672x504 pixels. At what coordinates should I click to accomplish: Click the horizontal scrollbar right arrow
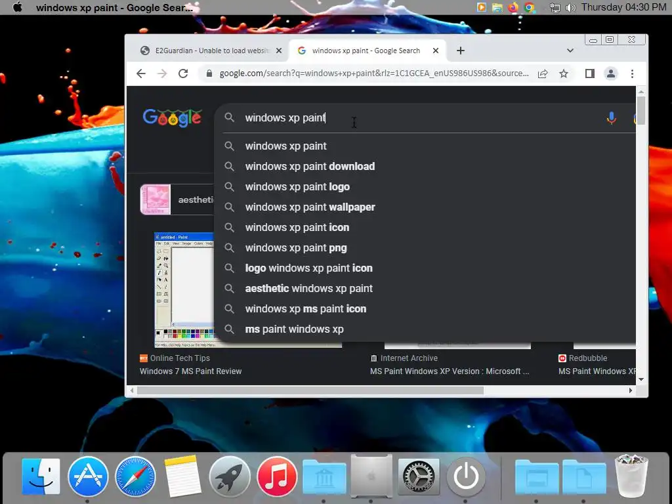631,390
